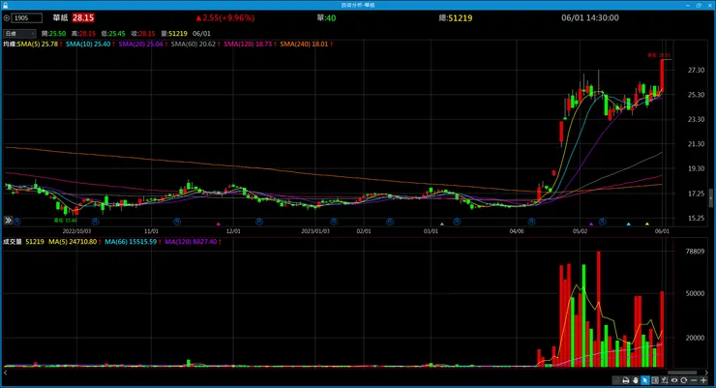Click the lock icon in the title bar
The image size is (716, 388).
(5, 5)
